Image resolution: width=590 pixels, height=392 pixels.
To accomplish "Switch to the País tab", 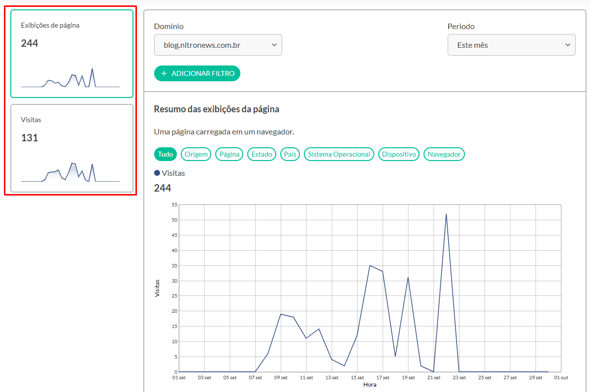I will (x=290, y=154).
